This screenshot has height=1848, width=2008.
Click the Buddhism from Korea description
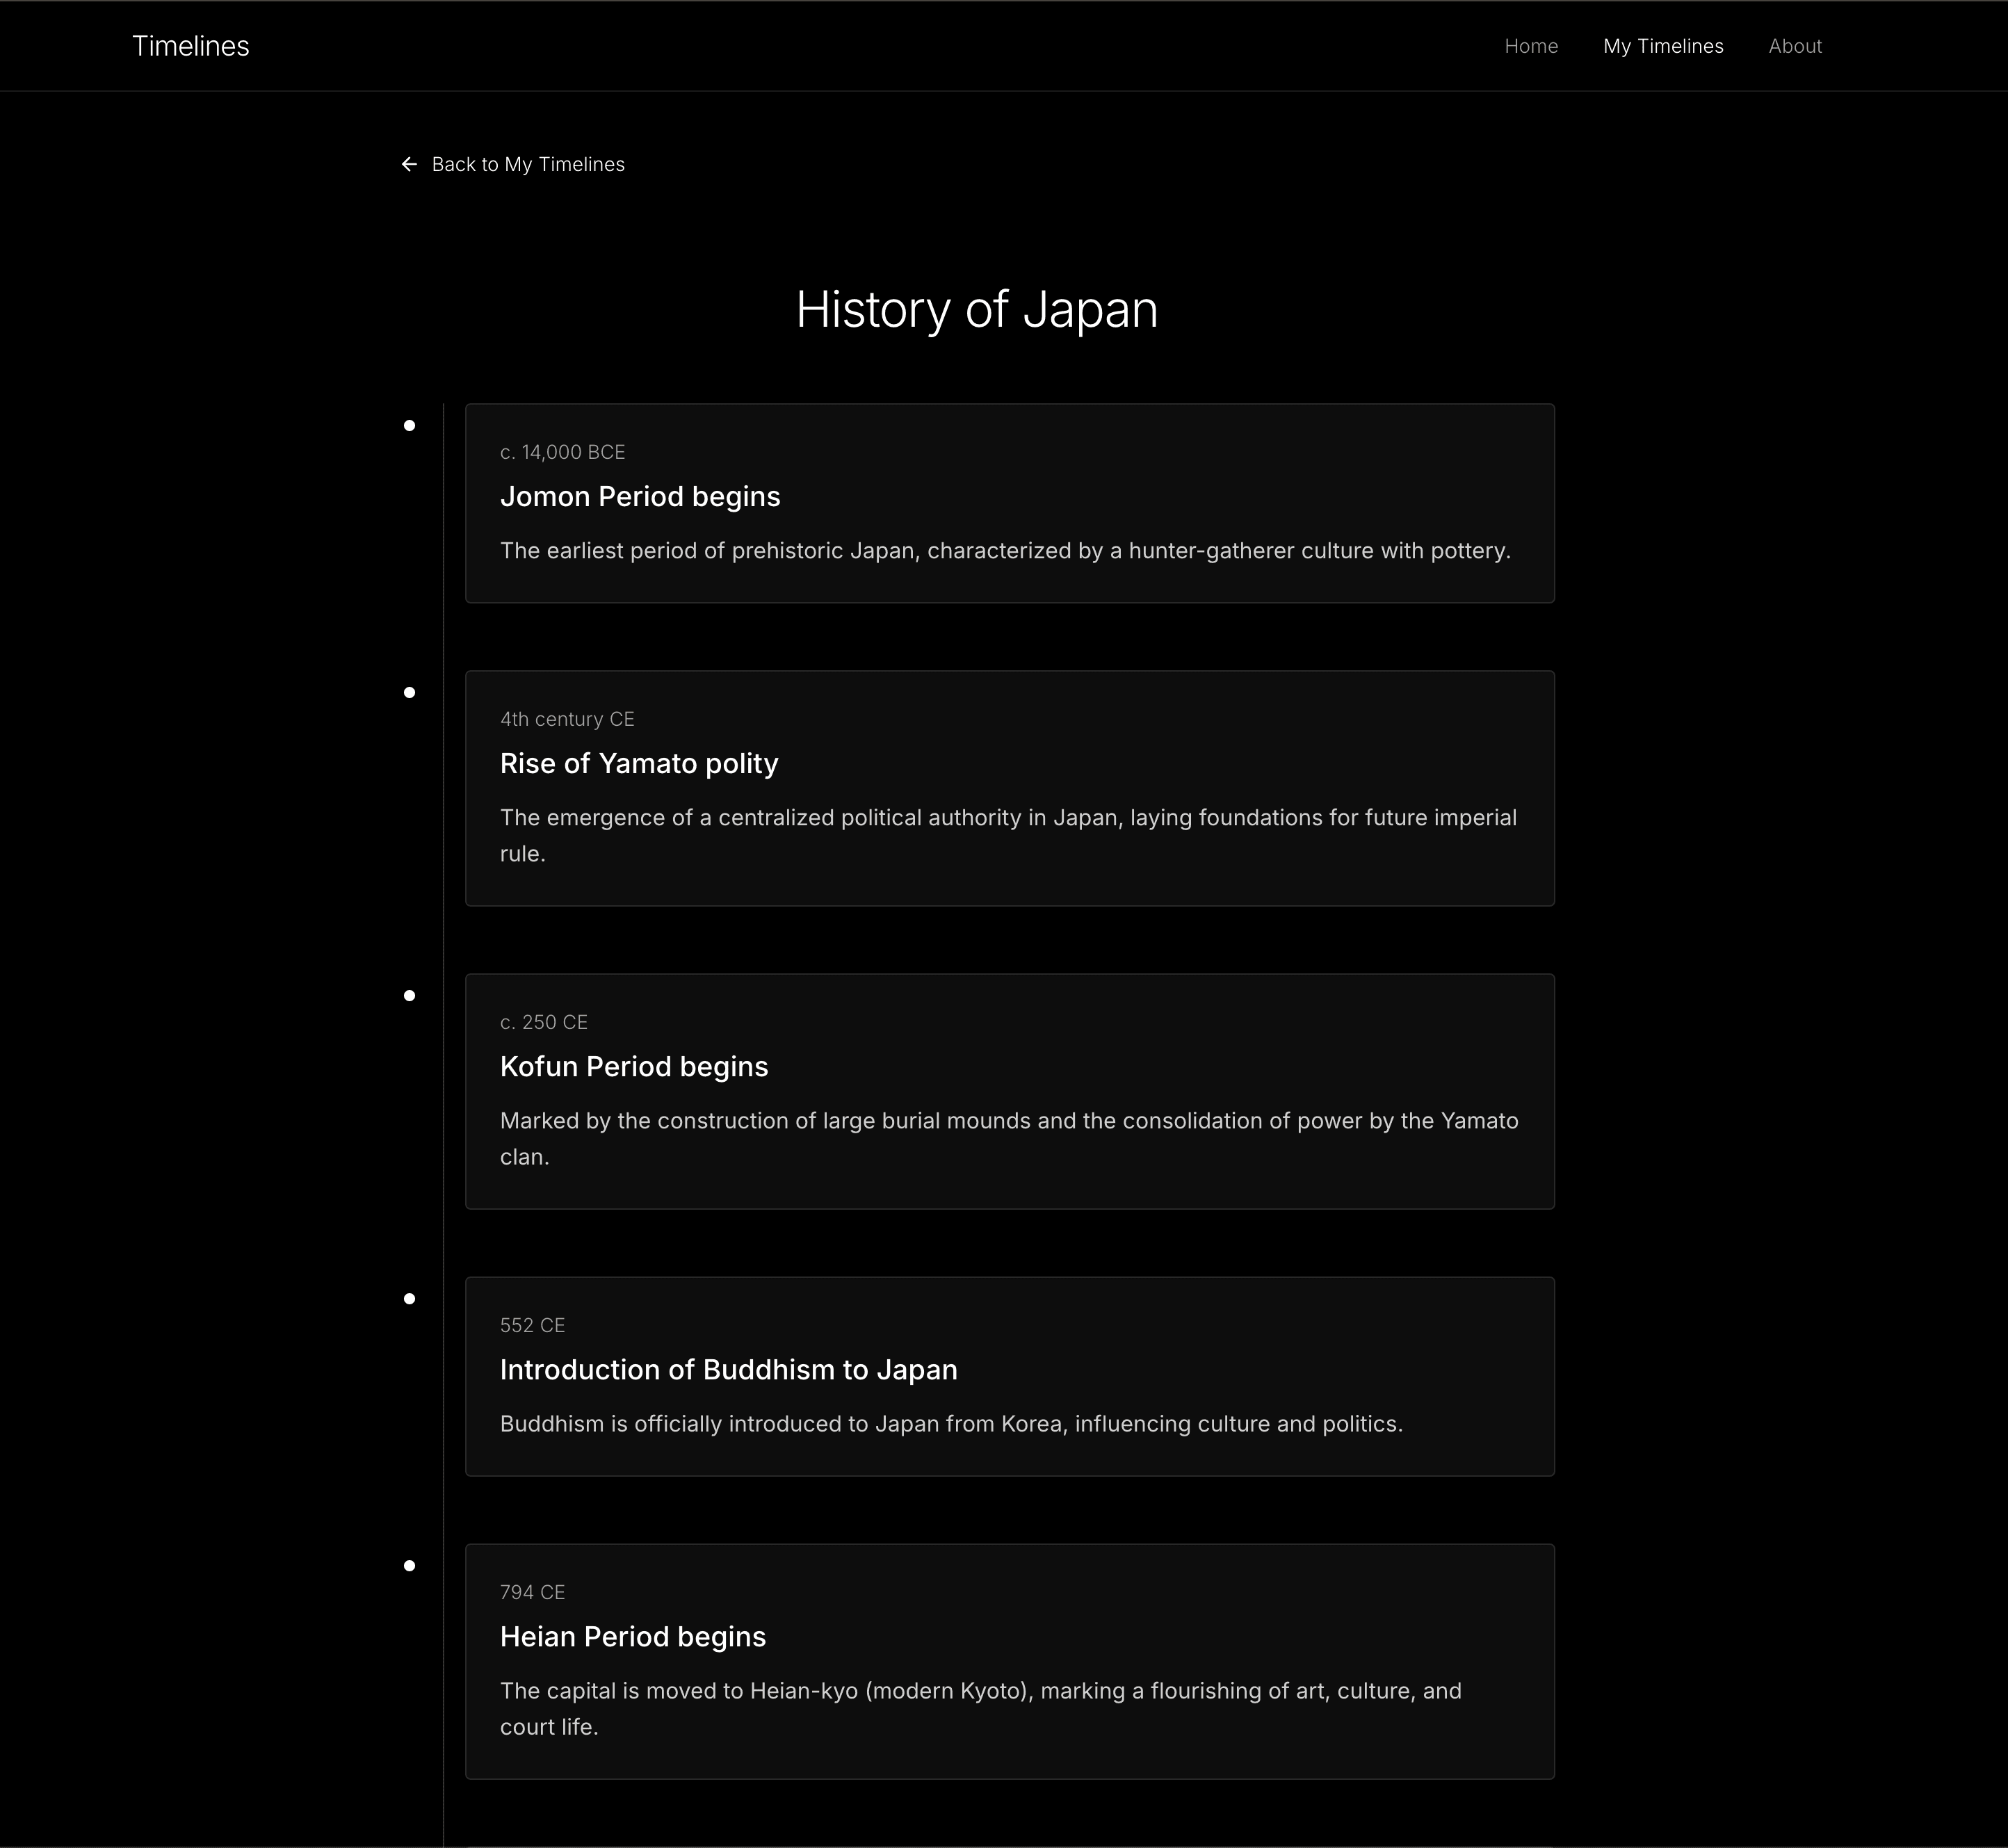point(951,1424)
